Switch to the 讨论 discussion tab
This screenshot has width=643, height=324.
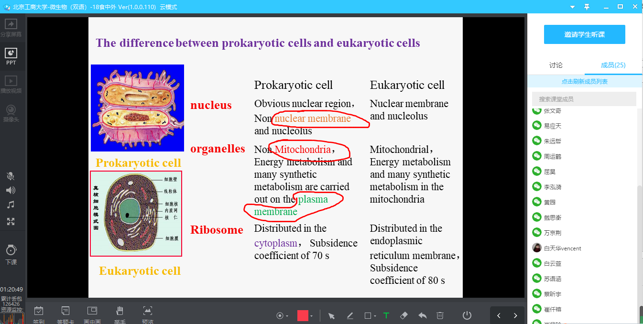[556, 65]
